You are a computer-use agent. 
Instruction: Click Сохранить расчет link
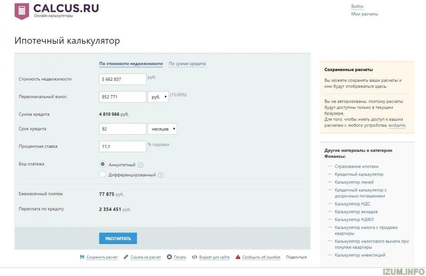[102, 257]
